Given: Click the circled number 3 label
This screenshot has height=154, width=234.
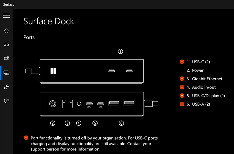Looking at the screenshot, I should point(67,123).
